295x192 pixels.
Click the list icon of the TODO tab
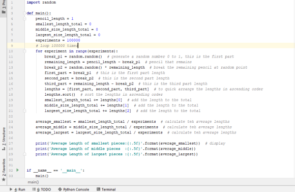(x=34, y=189)
